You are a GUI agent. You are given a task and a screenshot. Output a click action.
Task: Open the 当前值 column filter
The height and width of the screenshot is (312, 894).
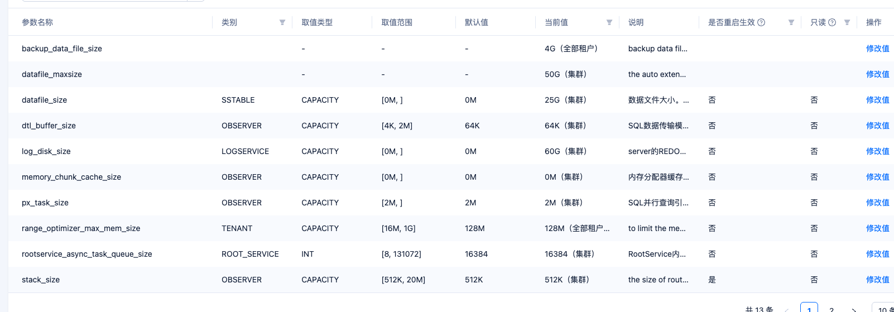pos(609,22)
